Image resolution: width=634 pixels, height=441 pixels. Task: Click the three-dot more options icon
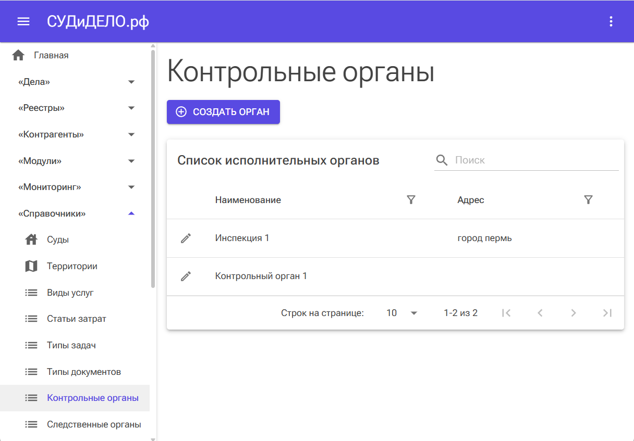coord(611,21)
